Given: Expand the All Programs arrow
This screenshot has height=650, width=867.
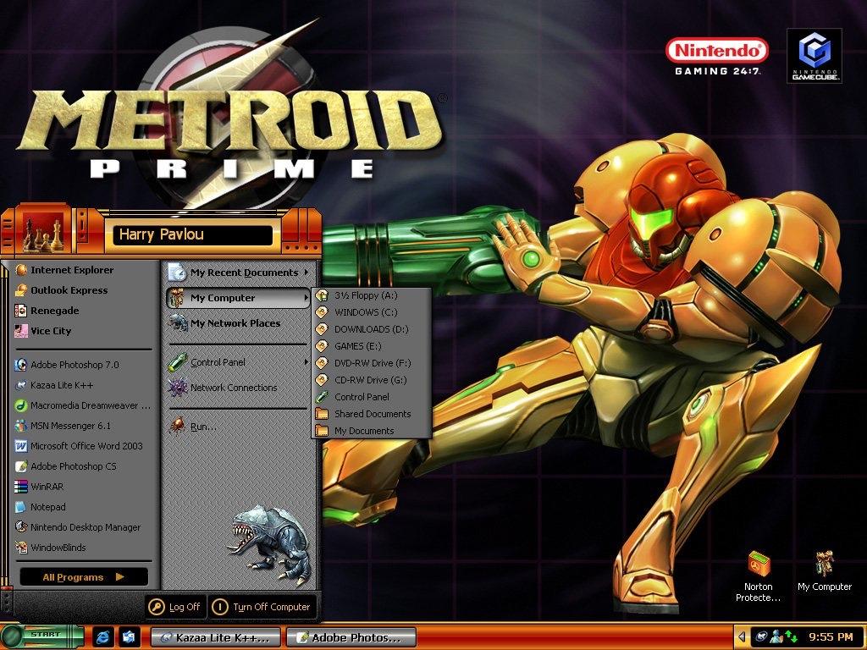Looking at the screenshot, I should [120, 577].
